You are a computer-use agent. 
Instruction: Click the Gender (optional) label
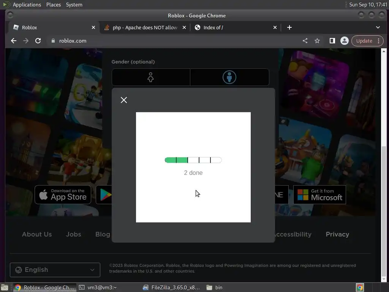pyautogui.click(x=133, y=62)
